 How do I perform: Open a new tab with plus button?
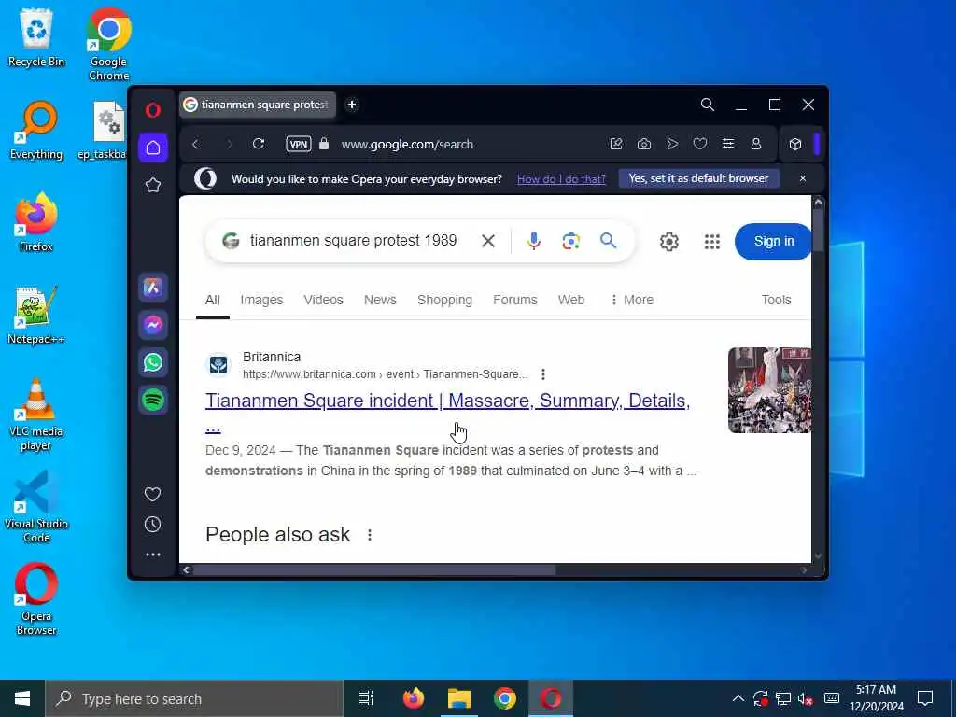[x=352, y=105]
